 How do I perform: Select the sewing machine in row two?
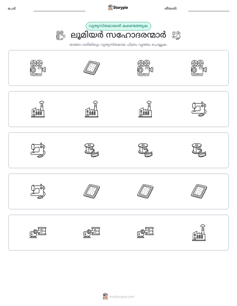(199, 109)
